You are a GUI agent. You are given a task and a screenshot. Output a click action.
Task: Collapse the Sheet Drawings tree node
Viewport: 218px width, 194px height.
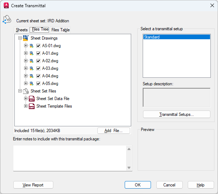(20, 38)
